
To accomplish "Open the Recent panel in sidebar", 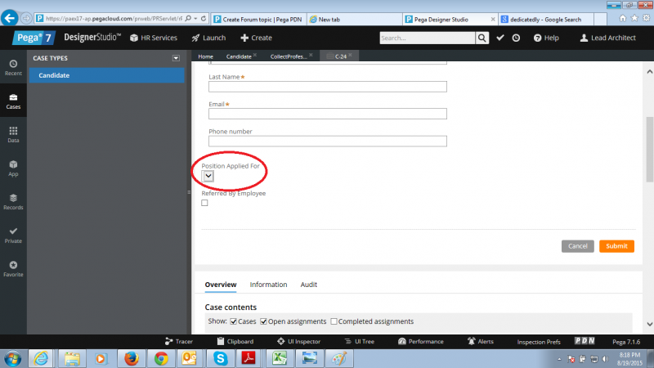I will pos(13,67).
